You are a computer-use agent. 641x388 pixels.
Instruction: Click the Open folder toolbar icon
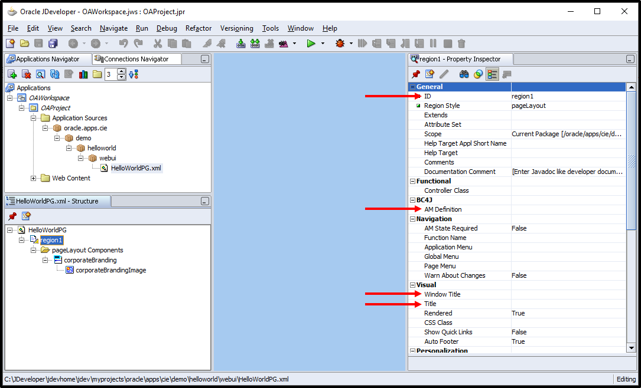pos(25,43)
